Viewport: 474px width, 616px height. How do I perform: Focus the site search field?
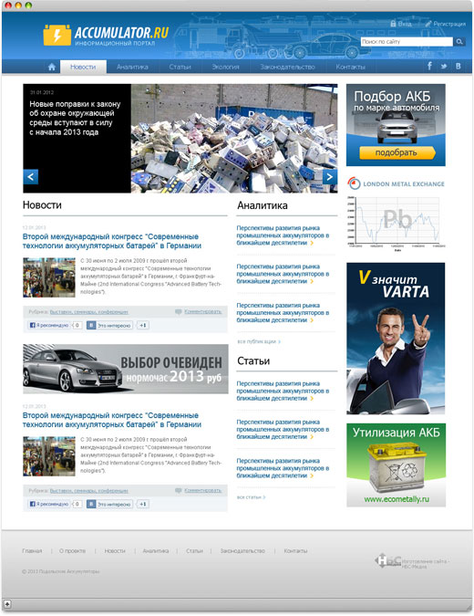coord(407,42)
